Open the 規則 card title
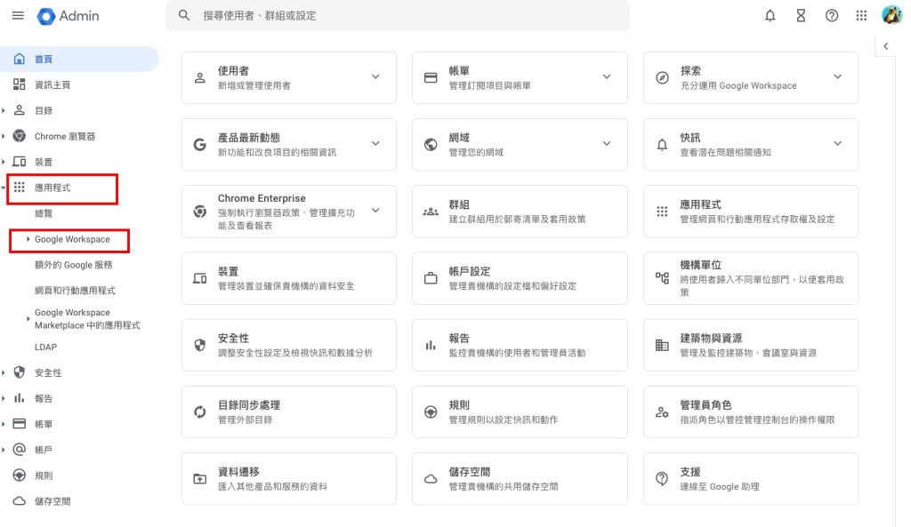The image size is (911, 527). coord(459,405)
